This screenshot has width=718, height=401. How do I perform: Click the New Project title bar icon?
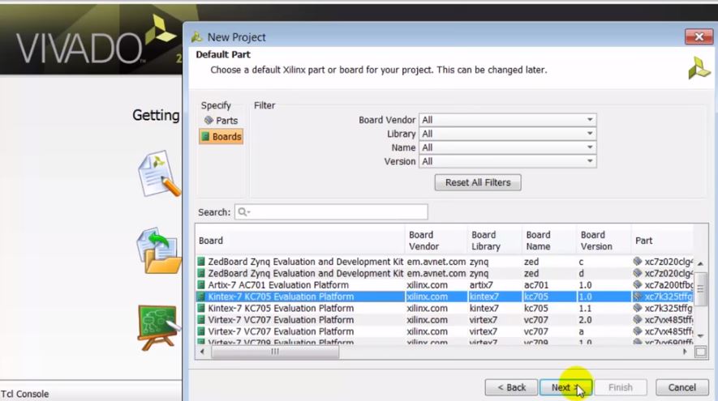tap(197, 36)
